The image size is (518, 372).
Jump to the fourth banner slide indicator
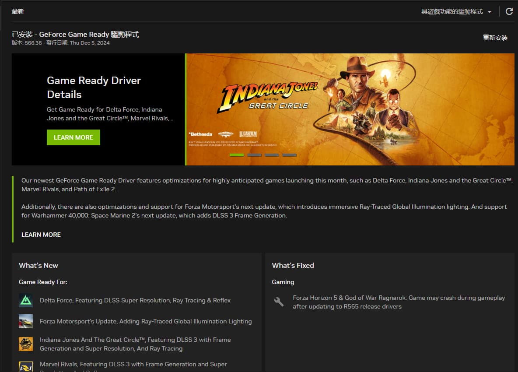289,155
